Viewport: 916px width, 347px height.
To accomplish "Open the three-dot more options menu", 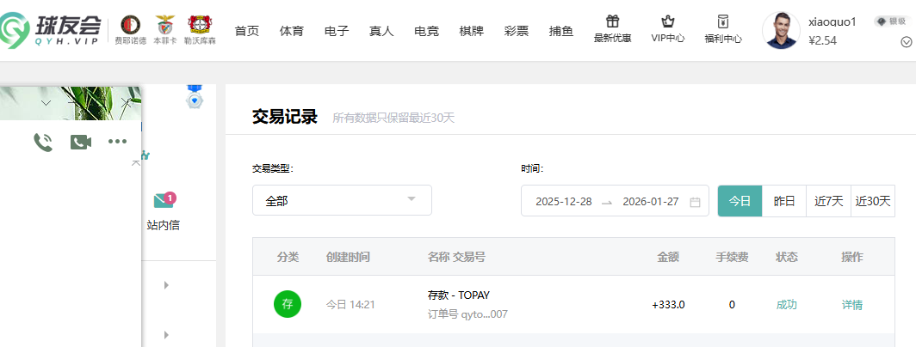I will (117, 142).
